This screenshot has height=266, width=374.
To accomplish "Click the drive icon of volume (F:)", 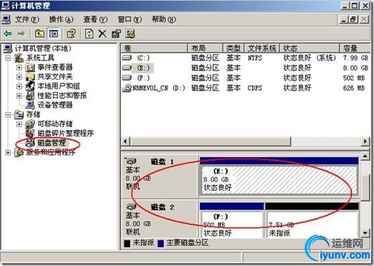I will [127, 78].
